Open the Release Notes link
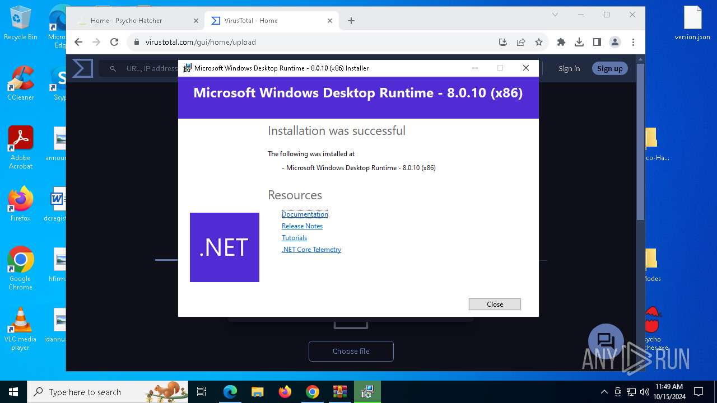Viewport: 717px width, 403px height. point(302,226)
